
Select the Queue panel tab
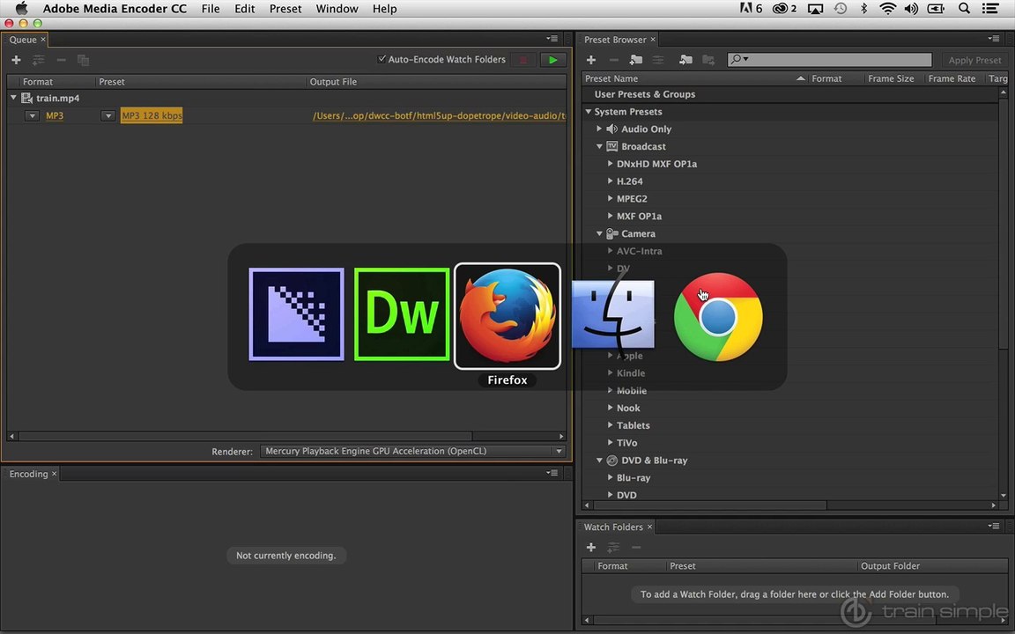pos(23,40)
